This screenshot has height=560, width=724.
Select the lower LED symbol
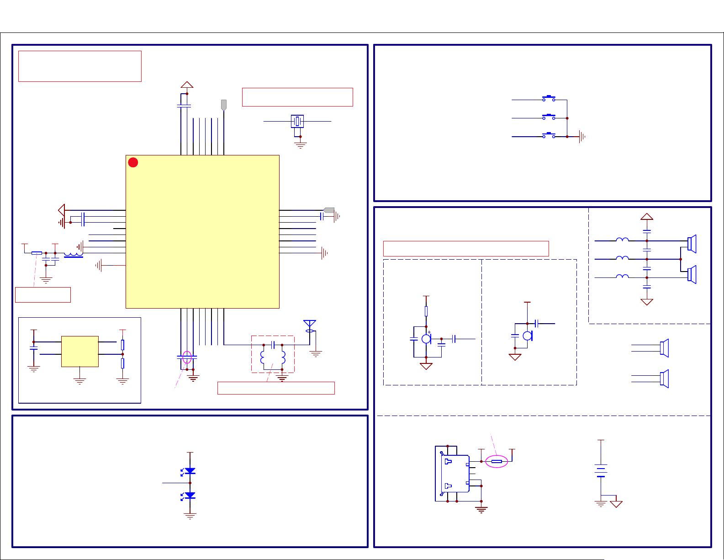pos(190,496)
